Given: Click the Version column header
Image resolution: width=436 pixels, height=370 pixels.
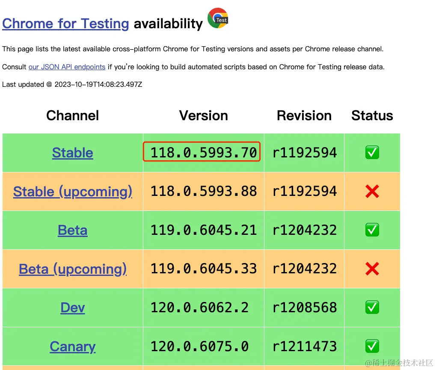Looking at the screenshot, I should pos(204,115).
